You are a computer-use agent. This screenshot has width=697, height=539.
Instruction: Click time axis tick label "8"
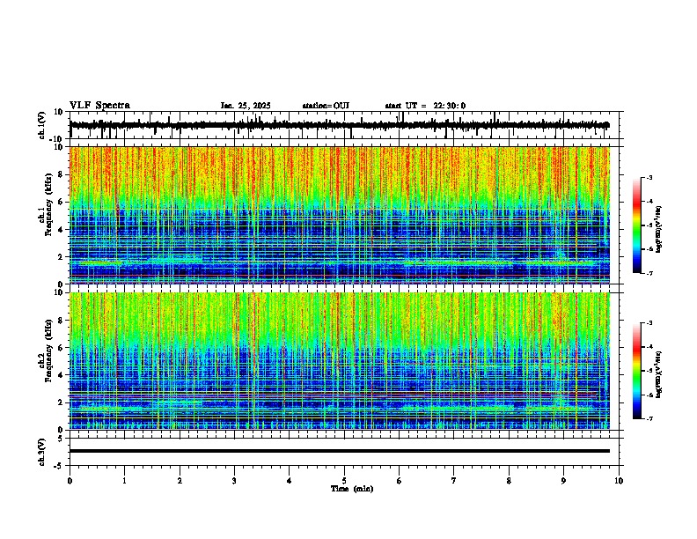(x=509, y=481)
